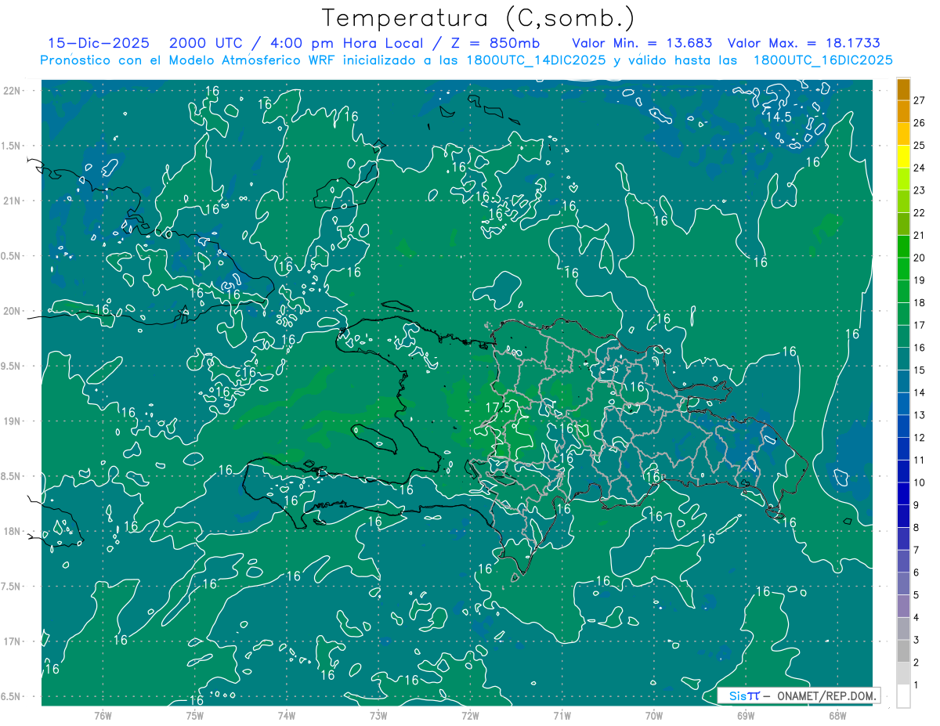Click the legend value "11"
This screenshot has width=940, height=726.
coord(920,461)
